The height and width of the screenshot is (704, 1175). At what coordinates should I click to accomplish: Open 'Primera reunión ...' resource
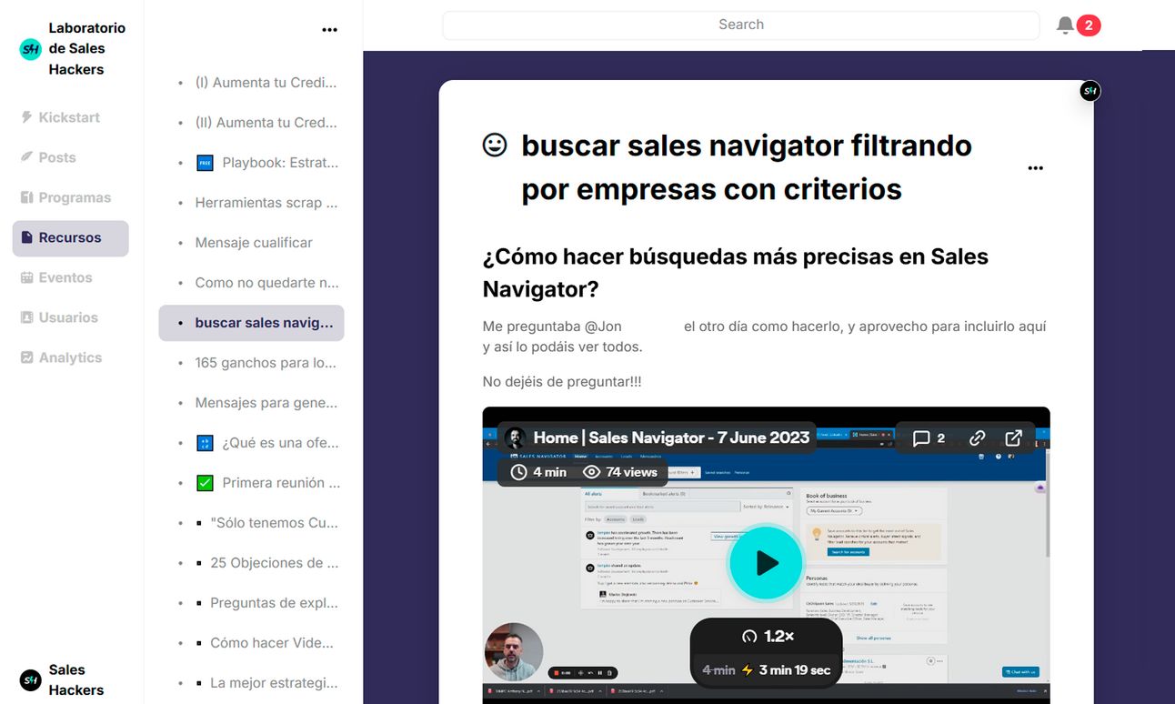pyautogui.click(x=281, y=483)
